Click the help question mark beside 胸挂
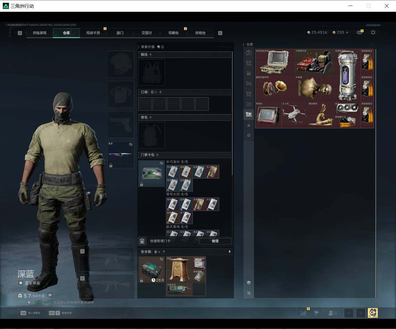396x329 pixels. click(151, 55)
